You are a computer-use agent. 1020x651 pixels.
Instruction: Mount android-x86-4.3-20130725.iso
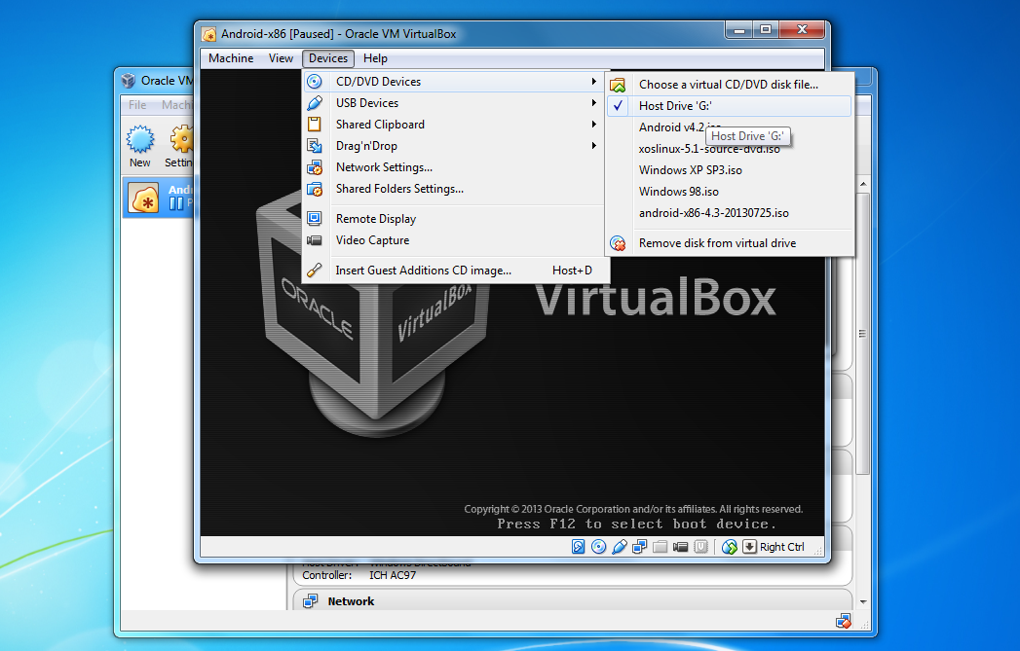click(730, 213)
